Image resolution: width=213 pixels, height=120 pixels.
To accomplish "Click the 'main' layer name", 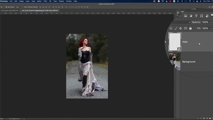I will pyautogui.click(x=185, y=42).
